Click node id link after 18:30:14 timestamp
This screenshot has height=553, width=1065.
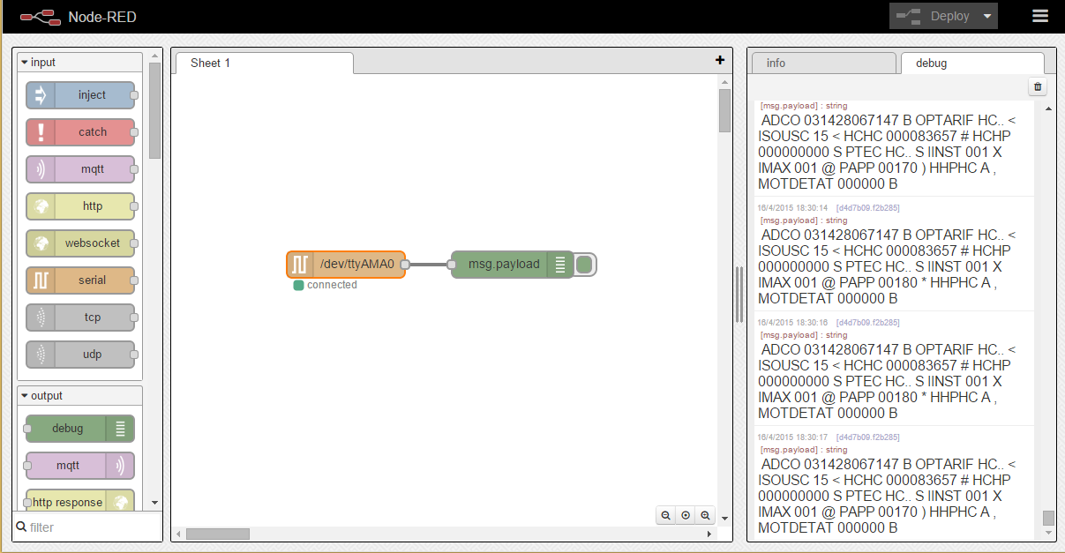click(x=867, y=208)
